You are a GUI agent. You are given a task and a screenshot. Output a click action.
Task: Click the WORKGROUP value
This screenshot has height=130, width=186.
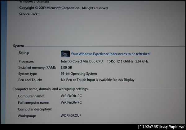(71, 115)
